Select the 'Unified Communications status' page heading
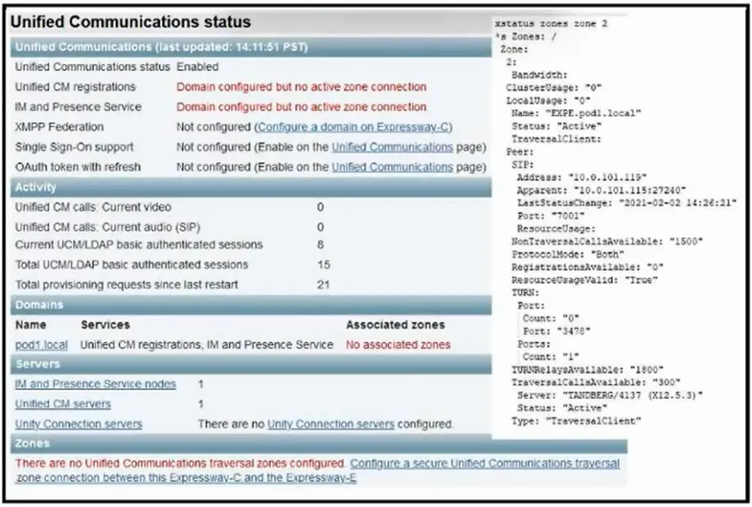The width and height of the screenshot is (752, 507). coord(131,22)
